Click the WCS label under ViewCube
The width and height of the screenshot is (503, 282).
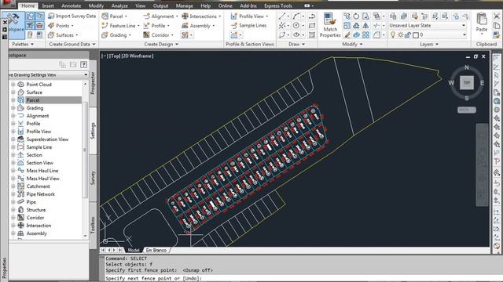pyautogui.click(x=466, y=110)
